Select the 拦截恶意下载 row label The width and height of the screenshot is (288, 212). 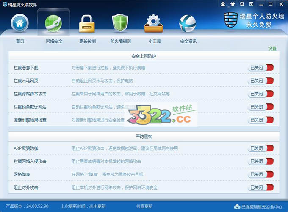click(x=26, y=68)
